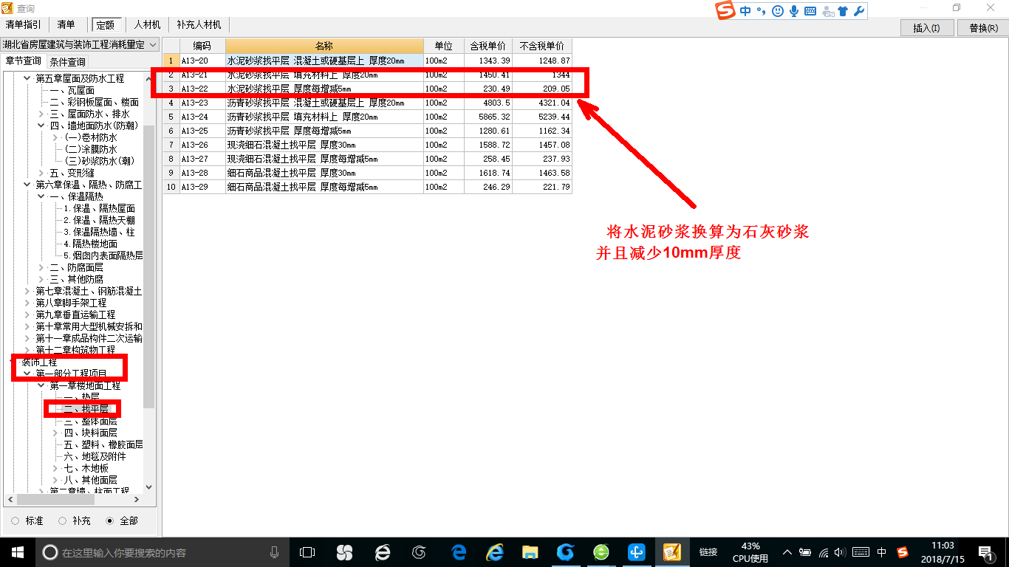Toggle punctuation mode on Sogou toolbar

(761, 11)
